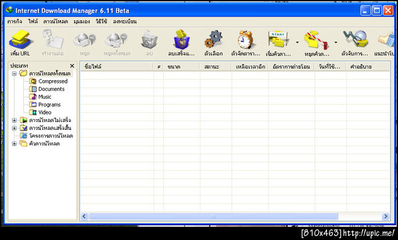Expand the ดาวน์โหลดเสร็จสิ้น tree node
This screenshot has height=240, width=398.
[x=14, y=128]
